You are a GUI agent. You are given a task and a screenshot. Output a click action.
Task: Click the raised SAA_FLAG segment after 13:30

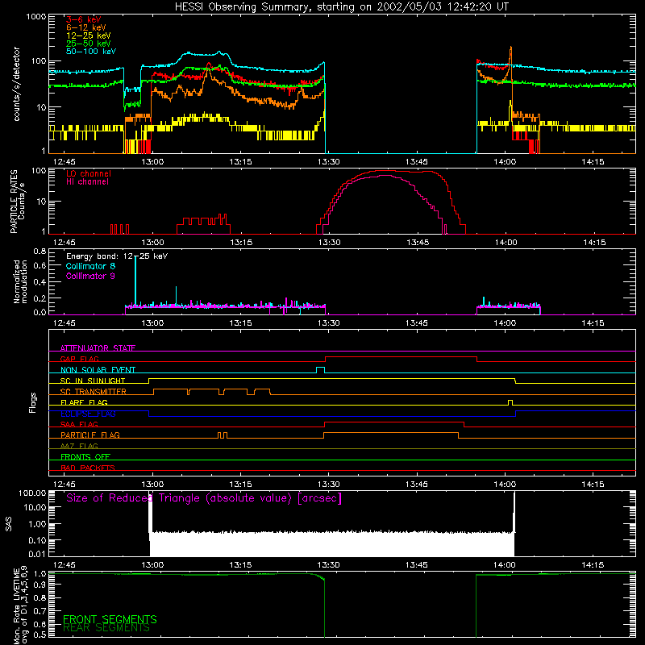click(394, 422)
